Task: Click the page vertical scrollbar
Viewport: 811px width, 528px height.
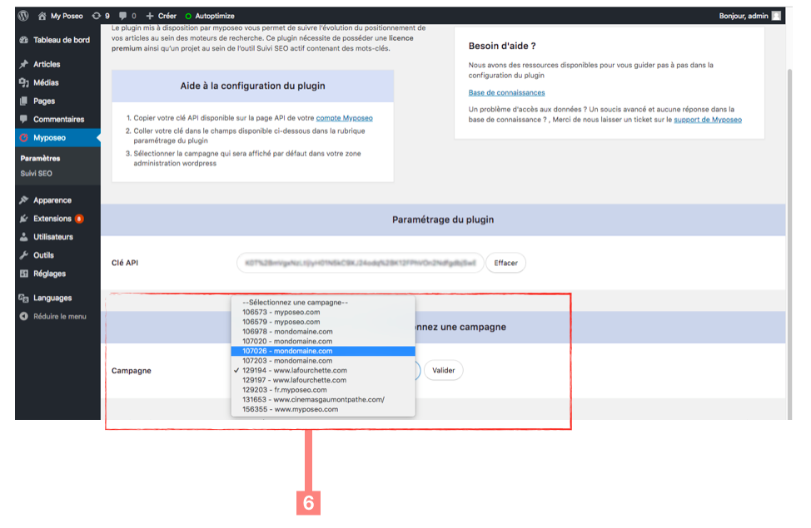Action: [789, 243]
